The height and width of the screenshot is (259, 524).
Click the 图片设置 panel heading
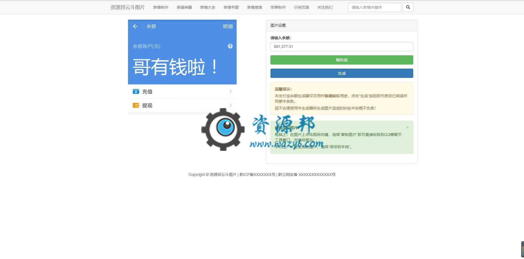click(x=278, y=25)
